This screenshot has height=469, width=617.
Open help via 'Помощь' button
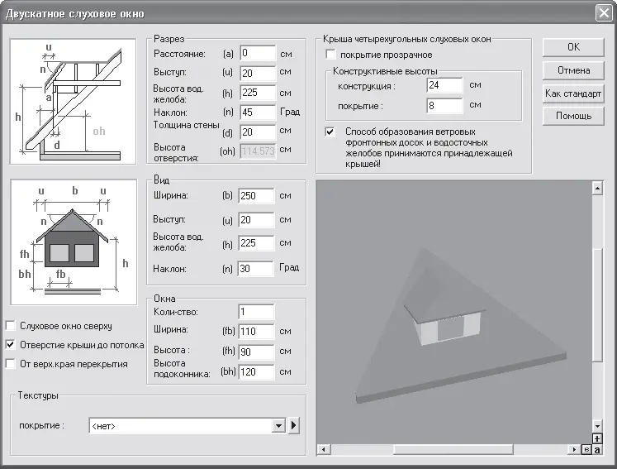coord(573,116)
